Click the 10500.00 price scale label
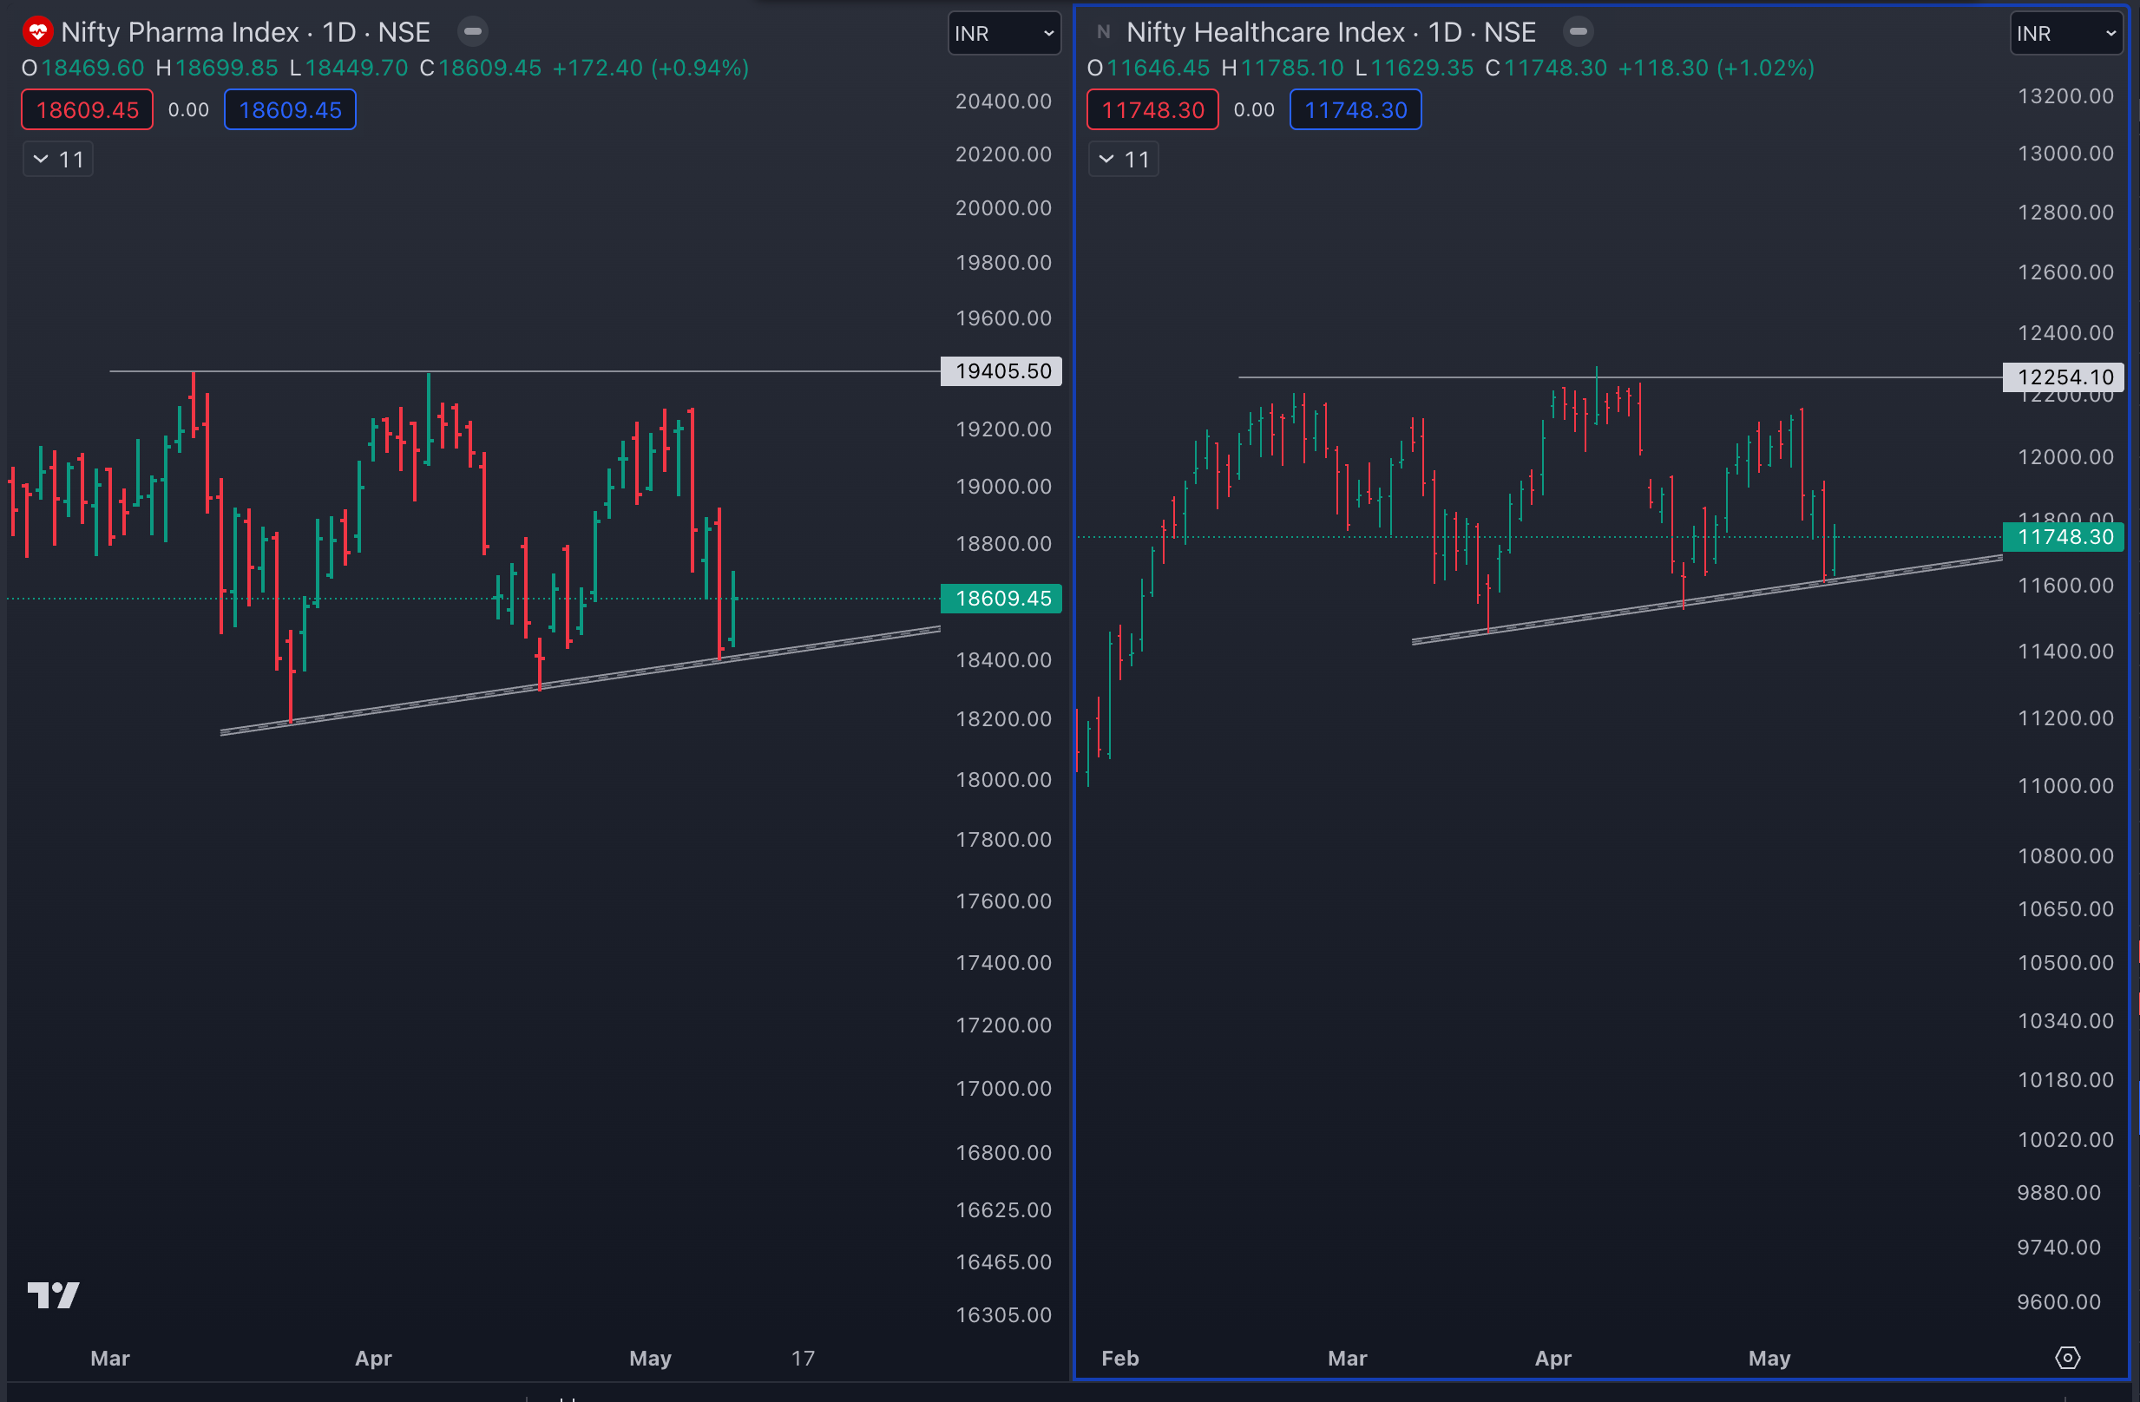 pos(2065,962)
